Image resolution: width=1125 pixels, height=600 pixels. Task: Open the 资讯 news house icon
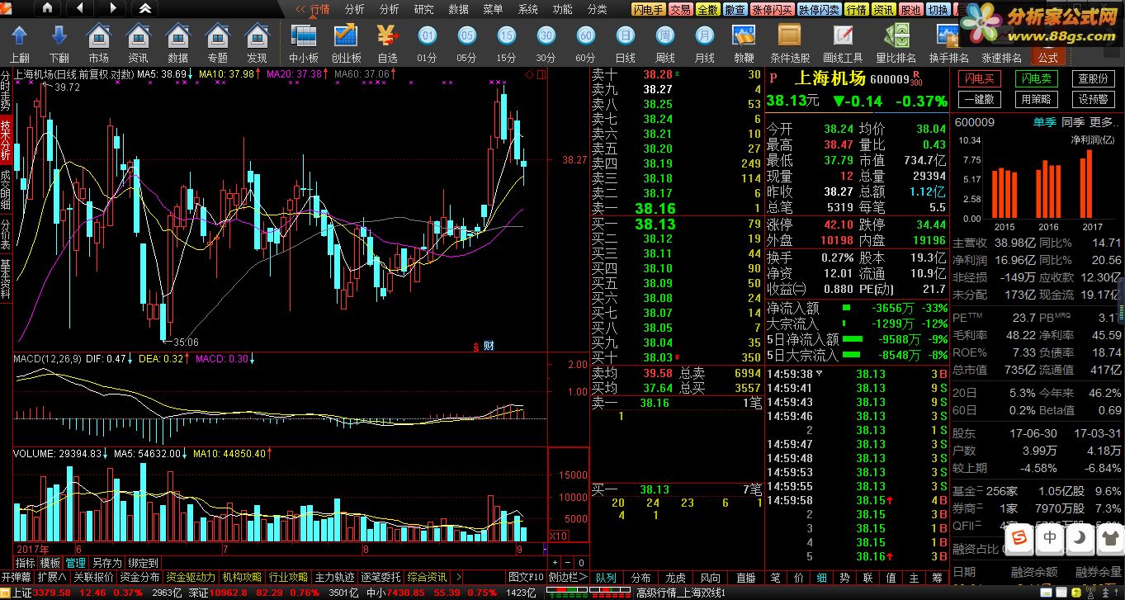(138, 43)
